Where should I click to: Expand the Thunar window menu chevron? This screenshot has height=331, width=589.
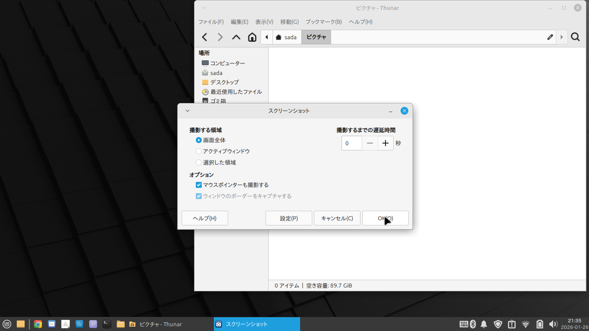click(204, 8)
